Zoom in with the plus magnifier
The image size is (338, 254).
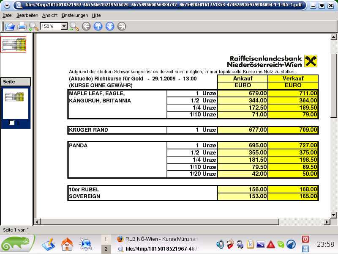point(34,27)
